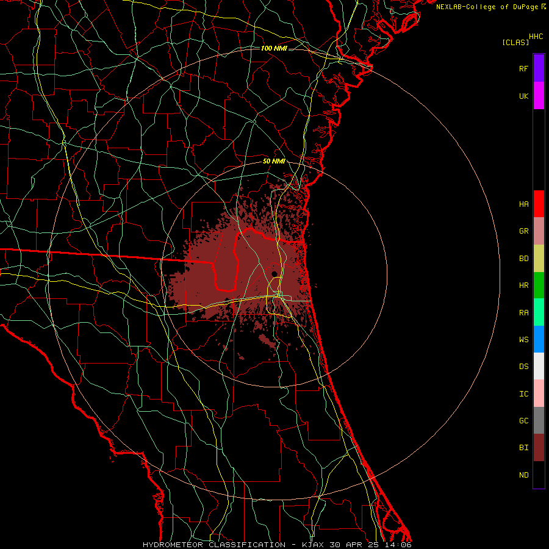This screenshot has width=549, height=549.
Task: Click the black radar site dot
Action: [x=274, y=274]
